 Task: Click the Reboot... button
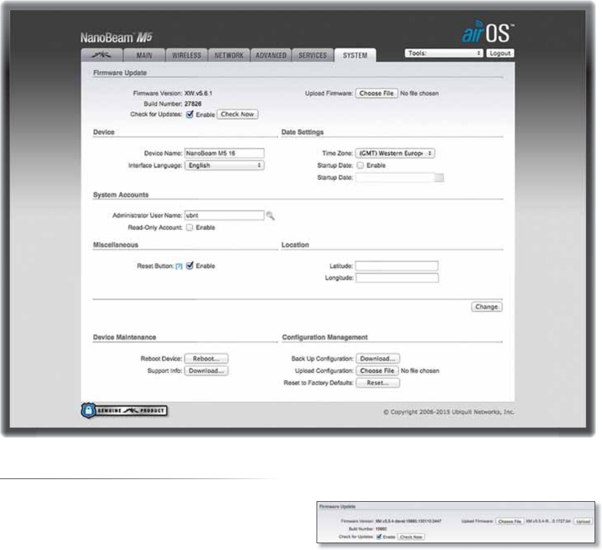[x=206, y=358]
